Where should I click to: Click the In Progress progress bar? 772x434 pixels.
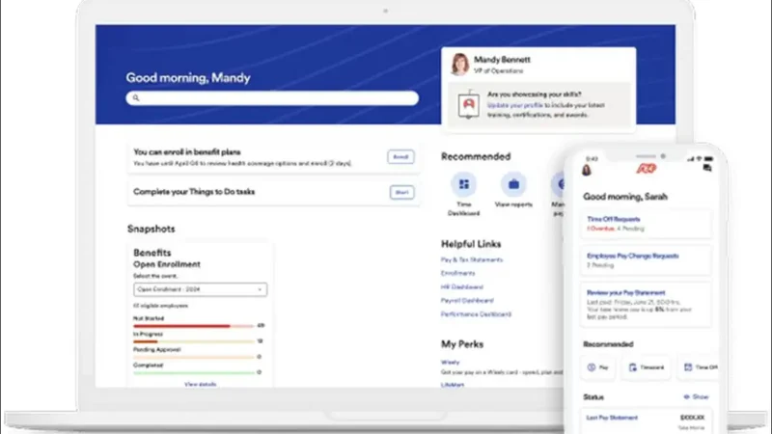pos(194,341)
